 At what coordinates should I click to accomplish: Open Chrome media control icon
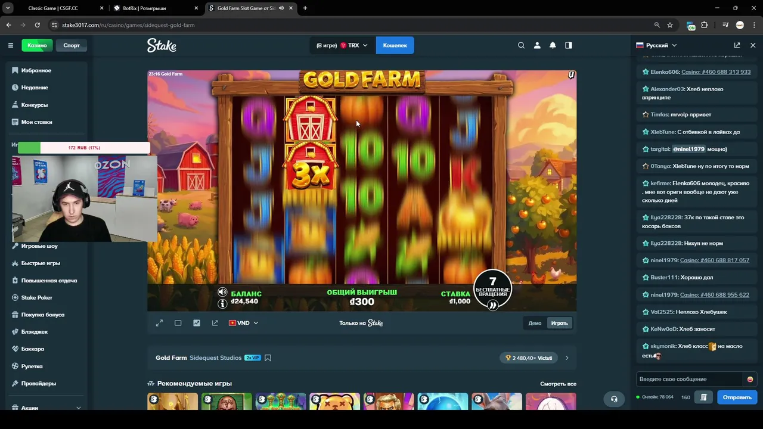tap(725, 25)
